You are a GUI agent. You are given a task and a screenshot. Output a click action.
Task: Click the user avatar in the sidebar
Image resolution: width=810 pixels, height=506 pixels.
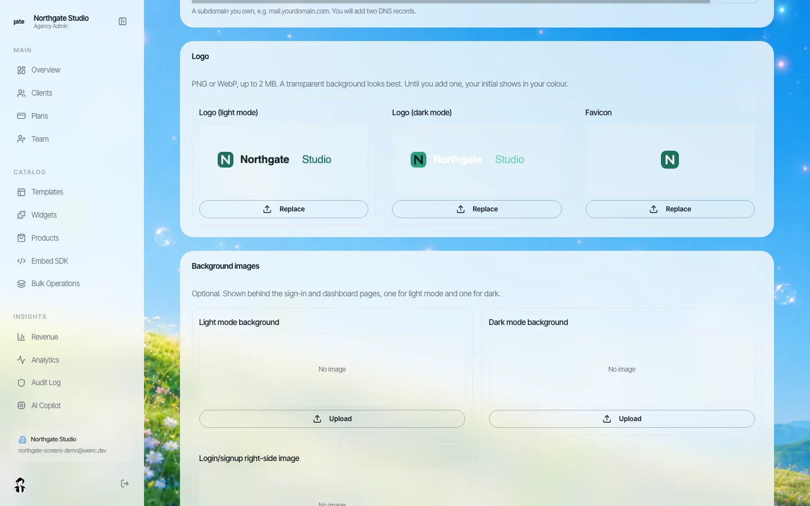20,485
